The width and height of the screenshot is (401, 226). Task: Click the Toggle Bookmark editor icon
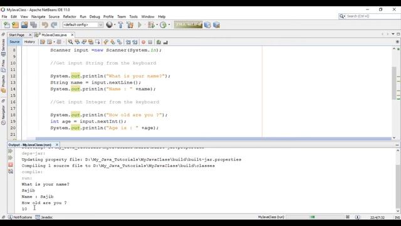(x=120, y=42)
